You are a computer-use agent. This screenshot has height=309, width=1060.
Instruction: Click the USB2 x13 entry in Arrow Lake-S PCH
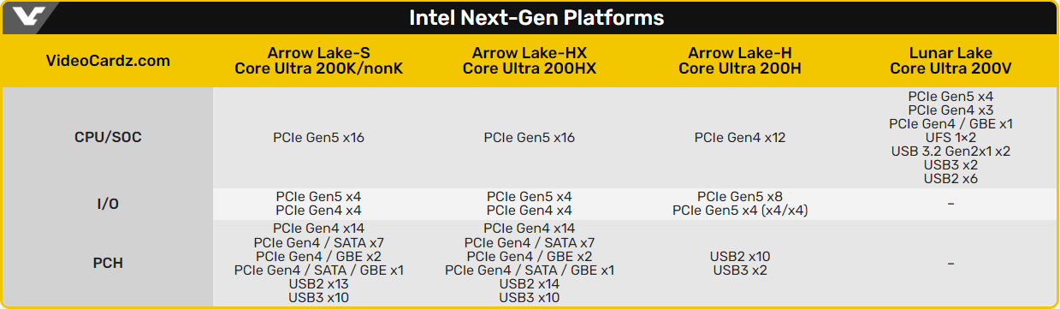[x=318, y=283]
